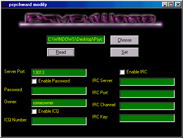Click into the IRC Server field
Image resolution: width=183 pixels, height=138 pixels.
pos(147,82)
